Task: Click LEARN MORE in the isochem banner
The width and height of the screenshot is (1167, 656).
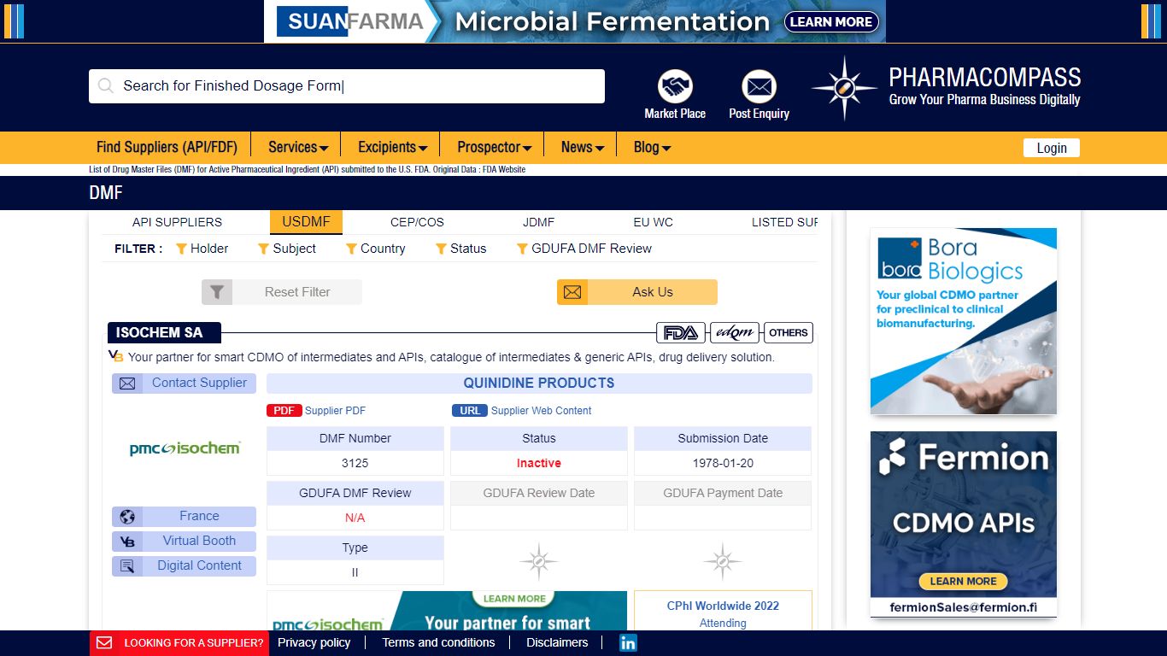Action: (514, 599)
